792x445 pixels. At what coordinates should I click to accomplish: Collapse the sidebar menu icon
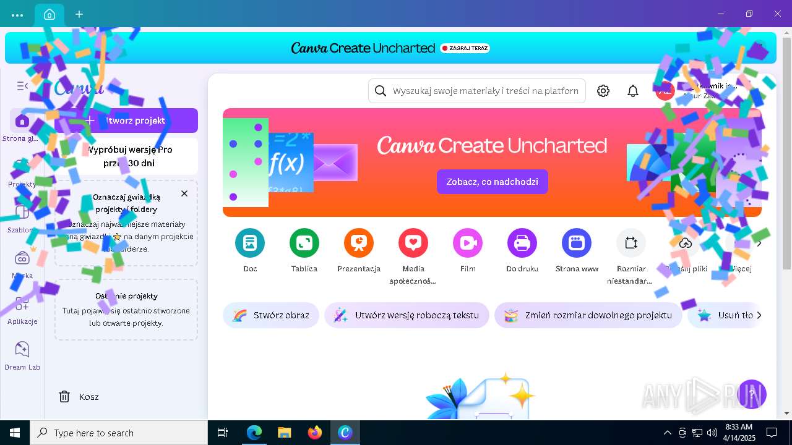(22, 87)
